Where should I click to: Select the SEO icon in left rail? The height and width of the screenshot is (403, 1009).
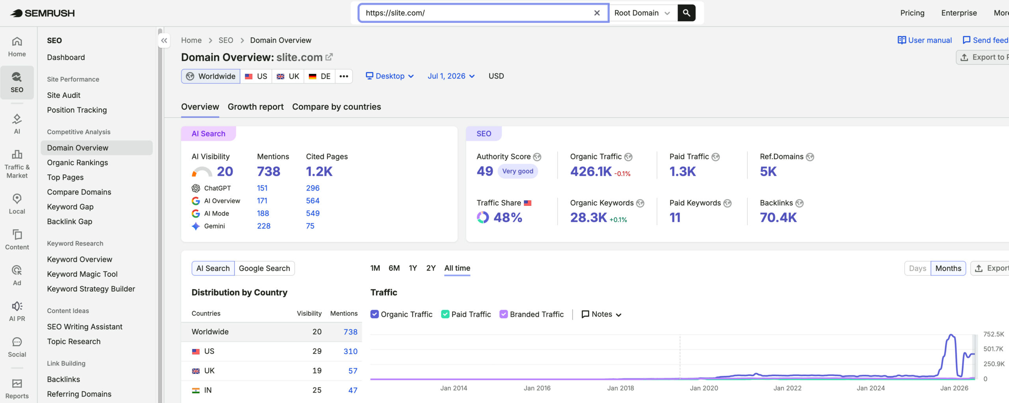(x=17, y=82)
